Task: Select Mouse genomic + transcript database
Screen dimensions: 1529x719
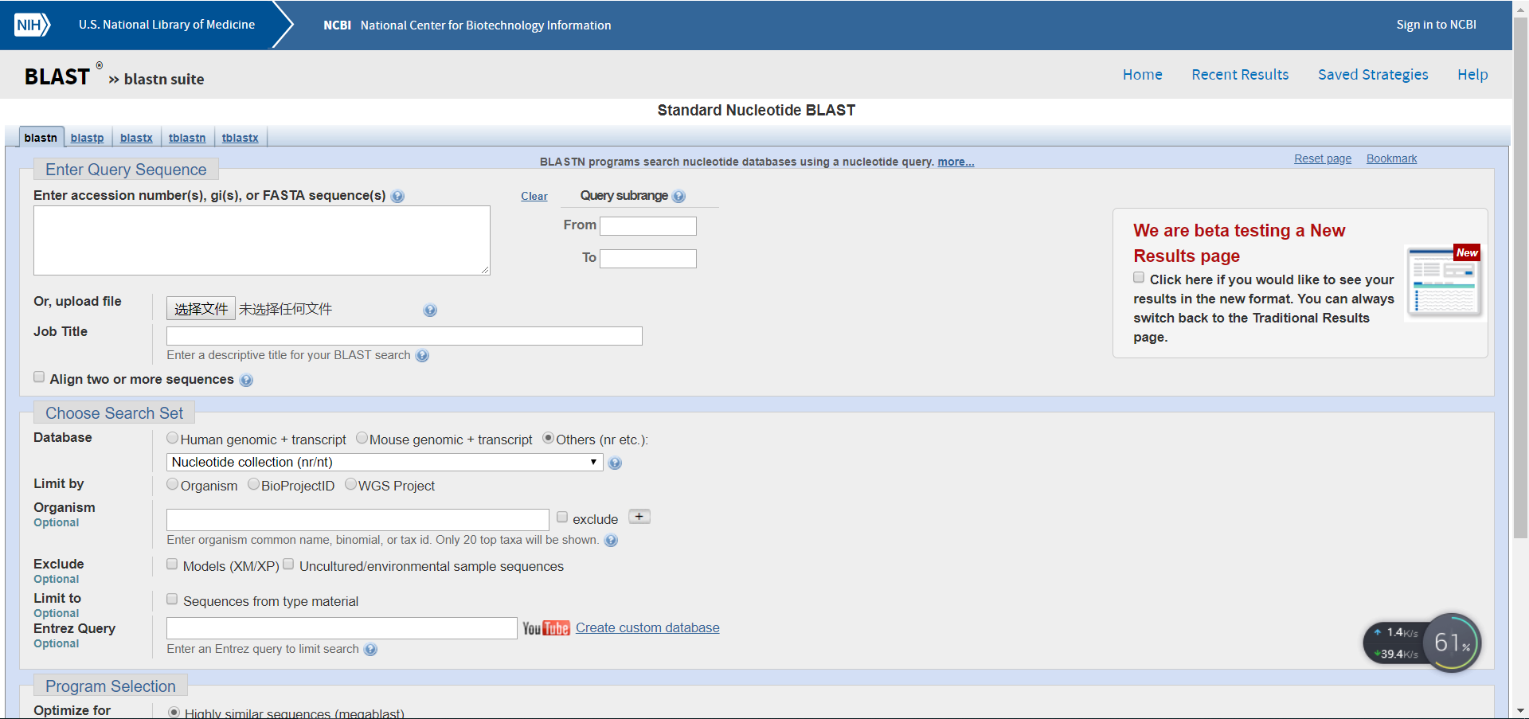Action: pos(362,438)
